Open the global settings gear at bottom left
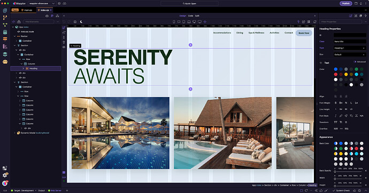Viewport: 369px width, 193px height. [5, 175]
